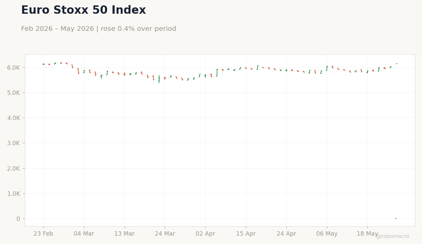Click the 24 Mar date label
The image size is (422, 244).
(165, 234)
